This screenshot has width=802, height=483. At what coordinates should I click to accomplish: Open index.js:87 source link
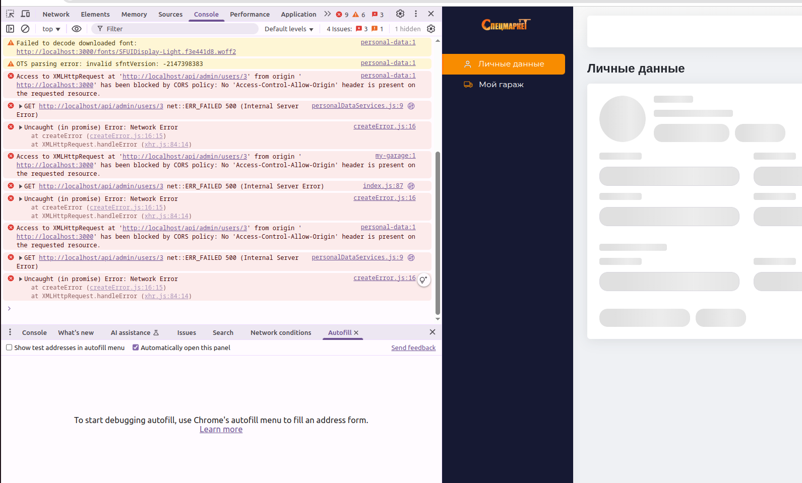coord(383,186)
